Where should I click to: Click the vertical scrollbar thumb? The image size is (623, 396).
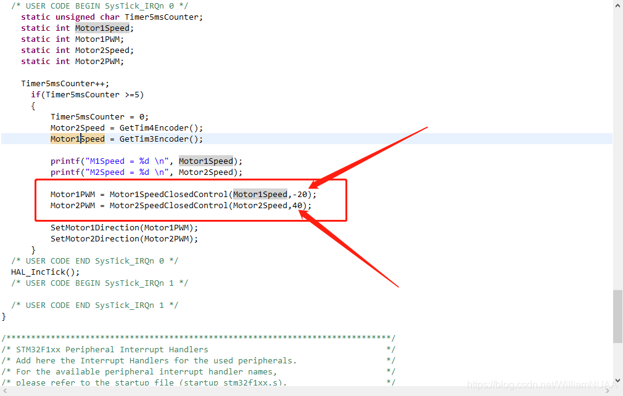(x=617, y=316)
